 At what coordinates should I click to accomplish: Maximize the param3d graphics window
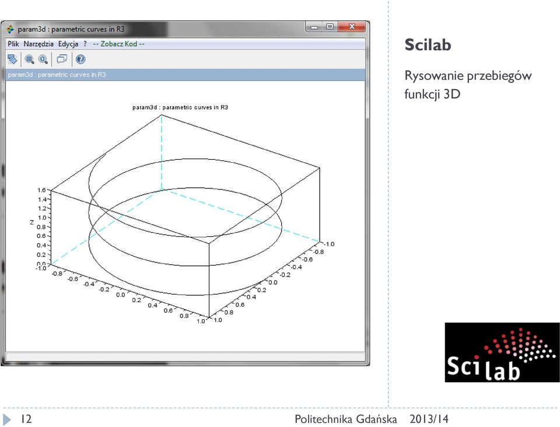click(330, 27)
